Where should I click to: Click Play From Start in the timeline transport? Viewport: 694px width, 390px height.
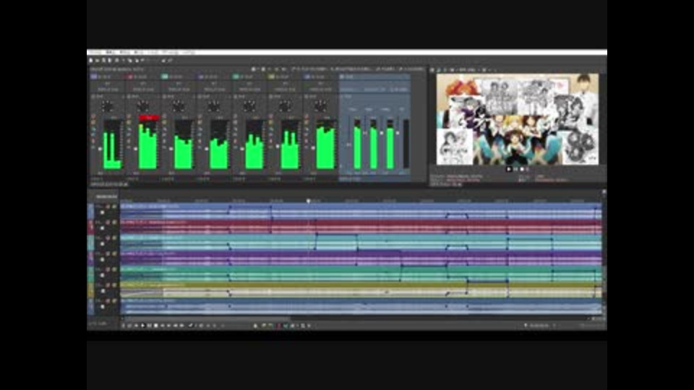[x=137, y=326]
